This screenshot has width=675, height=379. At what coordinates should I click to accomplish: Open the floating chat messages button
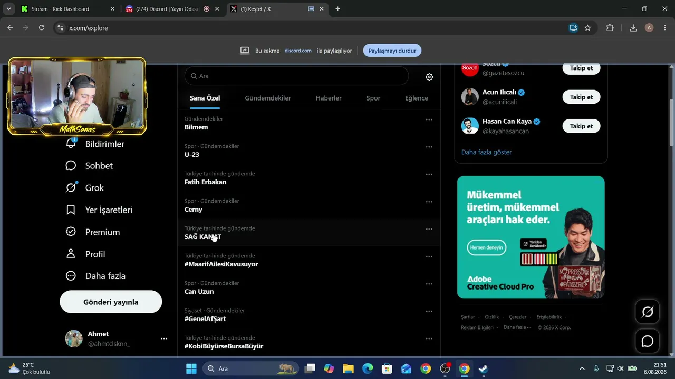647,341
